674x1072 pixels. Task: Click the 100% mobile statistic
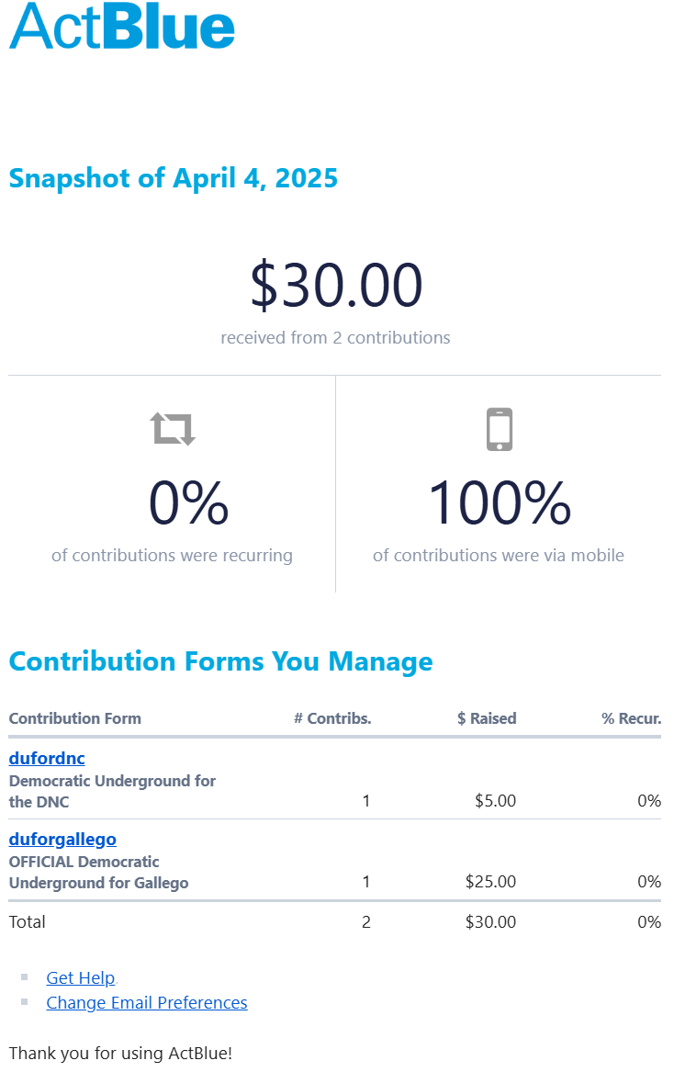(499, 503)
